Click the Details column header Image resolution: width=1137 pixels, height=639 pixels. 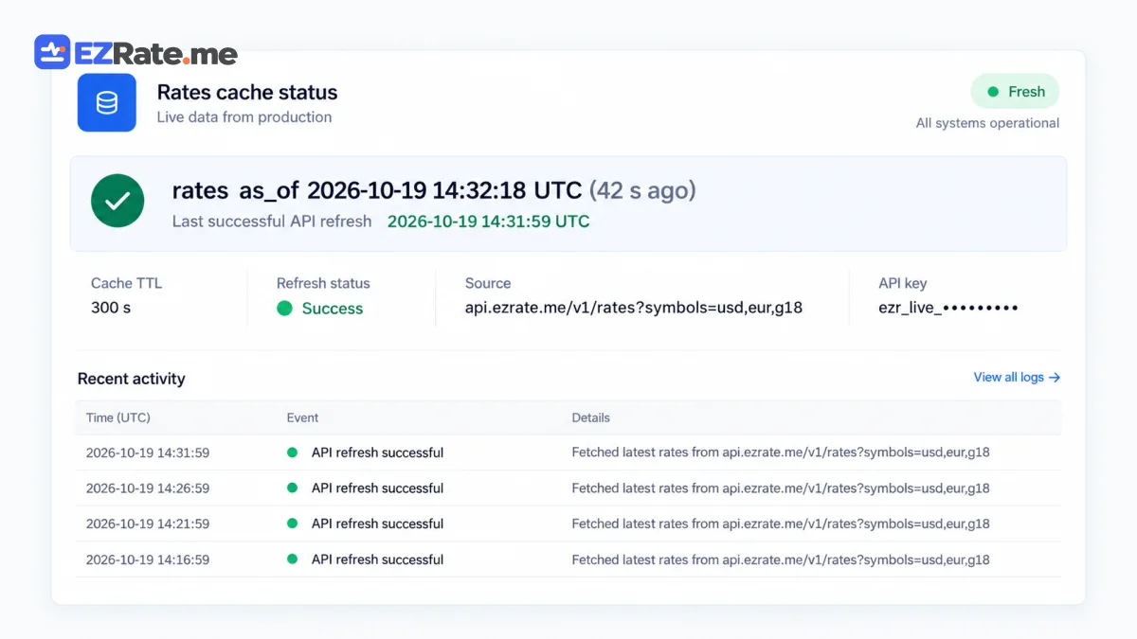tap(591, 417)
